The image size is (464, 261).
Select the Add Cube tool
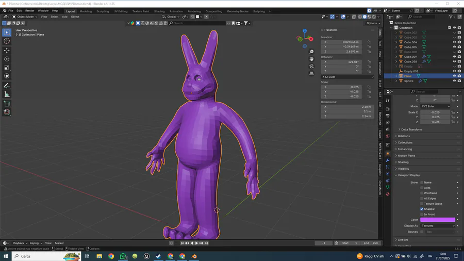tap(7, 104)
